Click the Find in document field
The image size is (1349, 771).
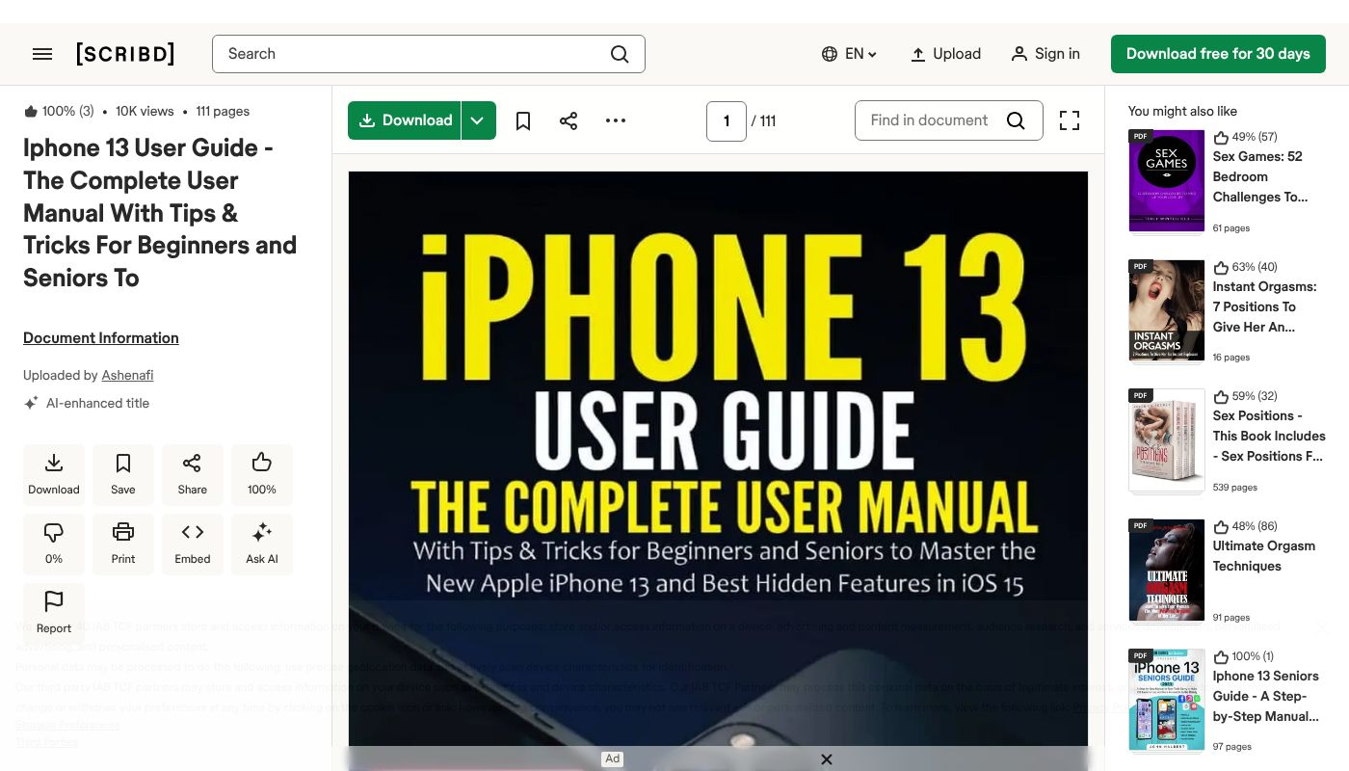(929, 120)
